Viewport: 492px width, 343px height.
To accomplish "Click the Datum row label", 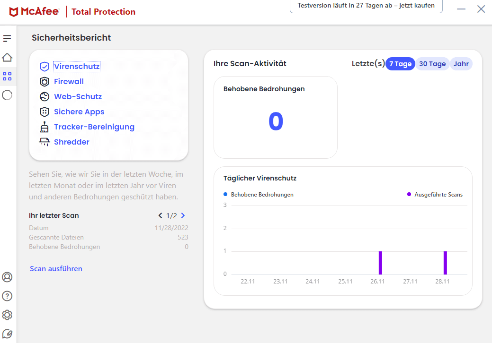I will click(x=39, y=228).
